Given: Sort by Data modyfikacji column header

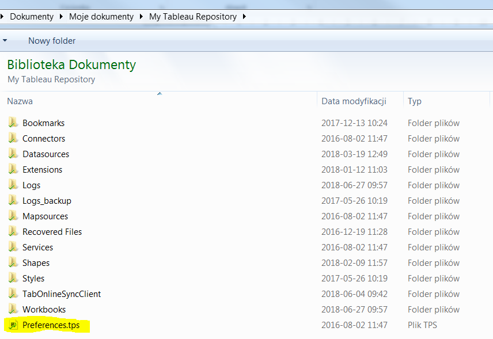Looking at the screenshot, I should (x=354, y=101).
